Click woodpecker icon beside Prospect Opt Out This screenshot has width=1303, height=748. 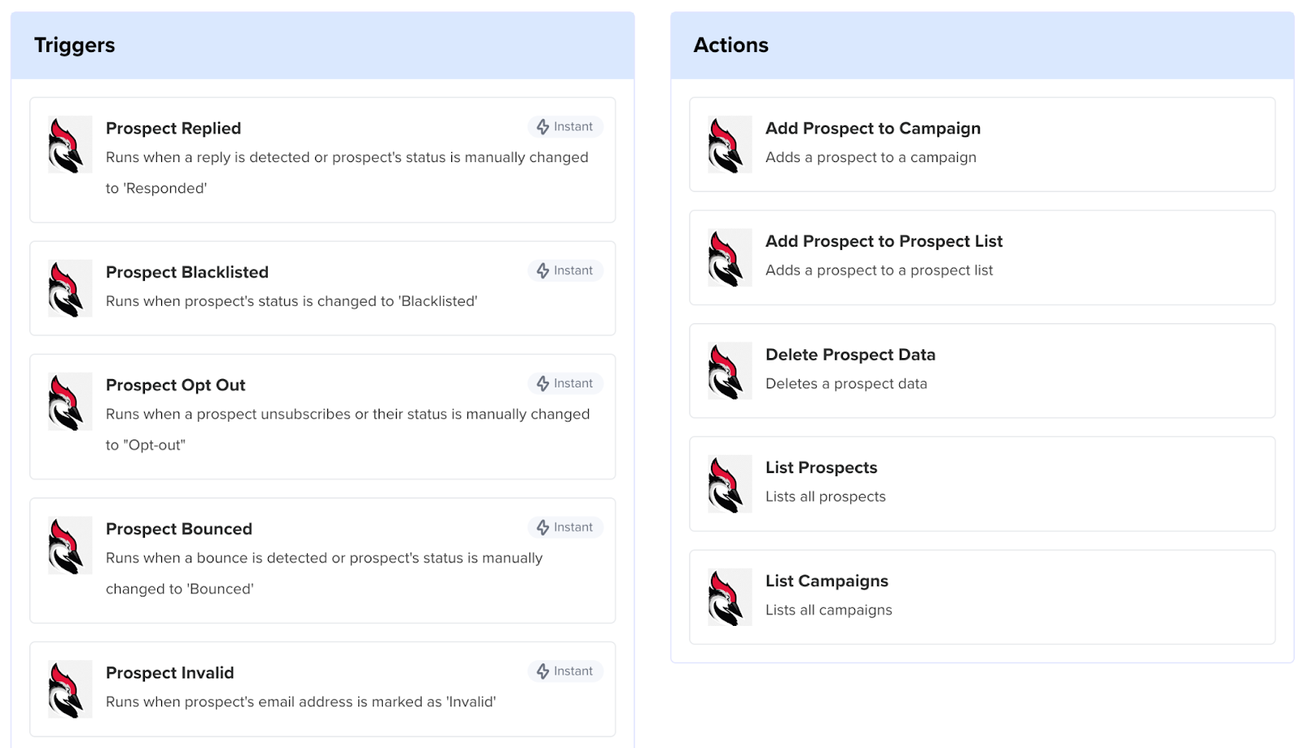tap(69, 401)
